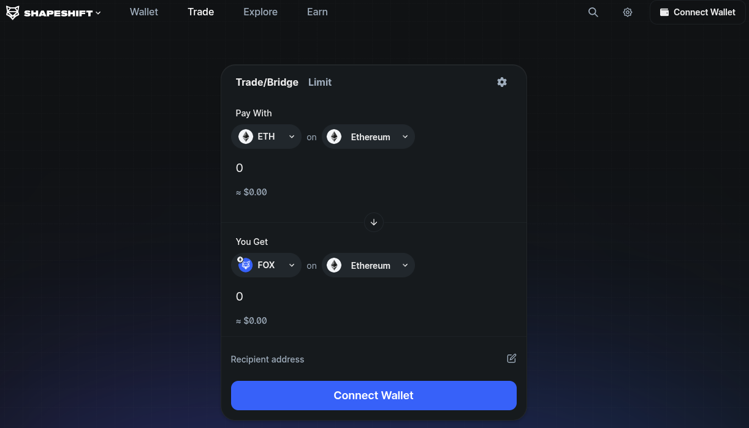749x428 pixels.
Task: Open the search magnifier icon
Action: click(593, 12)
